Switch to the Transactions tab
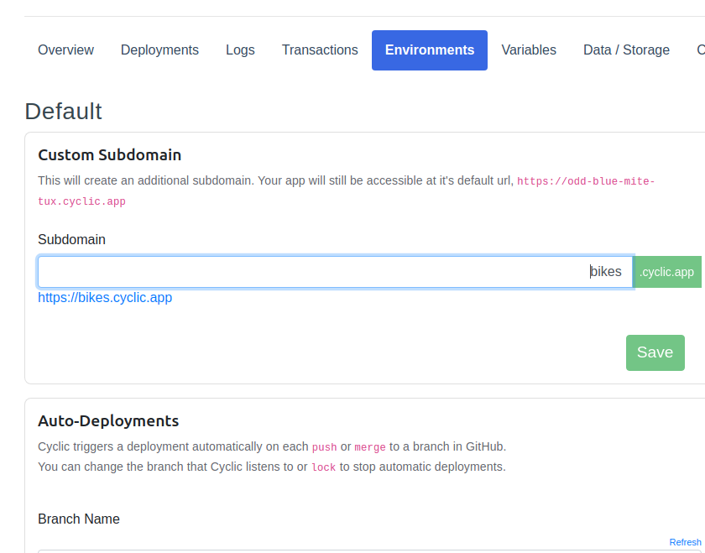 pos(320,50)
